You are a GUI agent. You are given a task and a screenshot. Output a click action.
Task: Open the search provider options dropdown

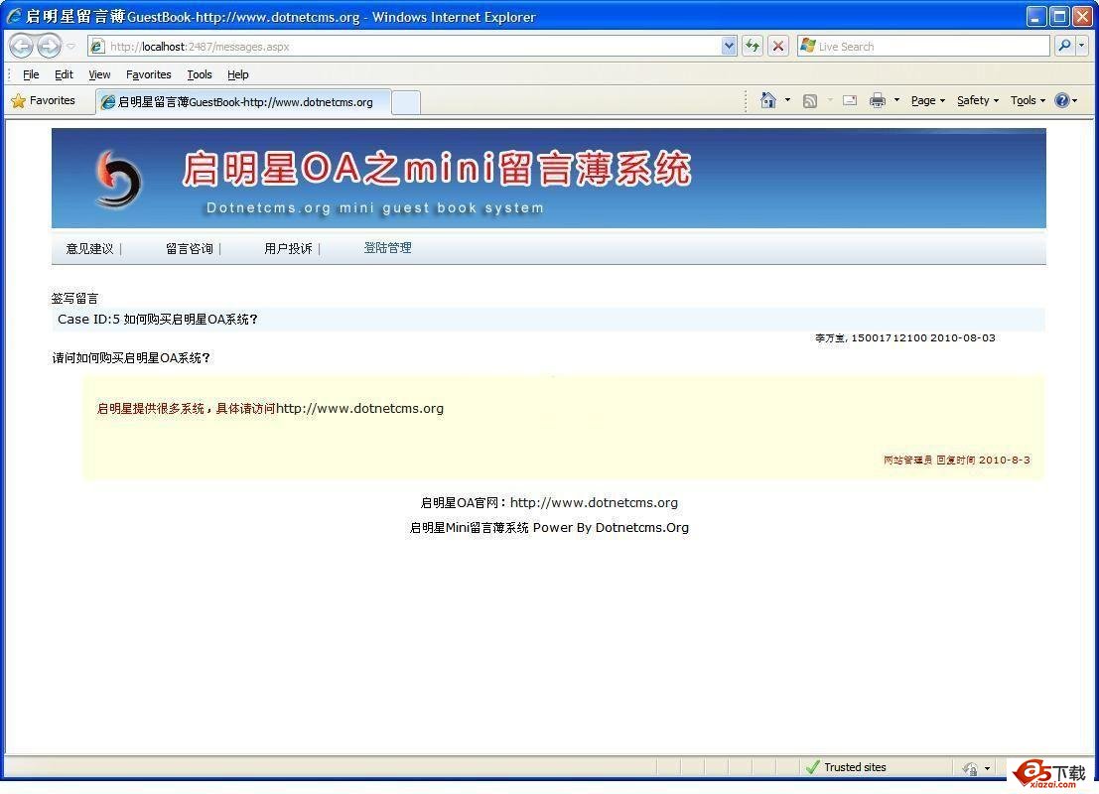click(1082, 47)
